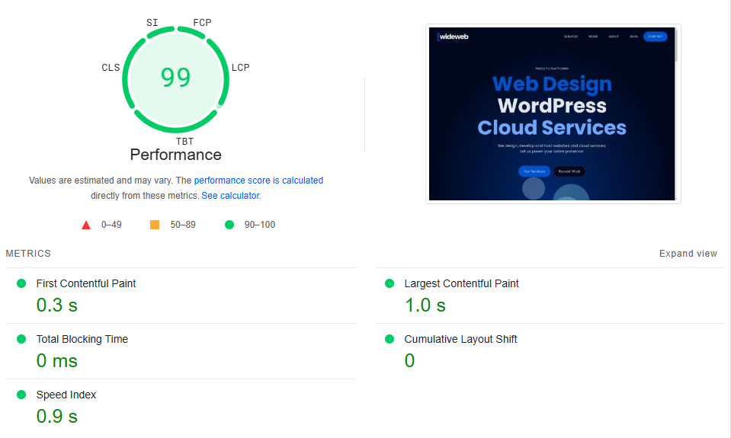Open the See calculator link
The image size is (731, 438).
pos(230,196)
